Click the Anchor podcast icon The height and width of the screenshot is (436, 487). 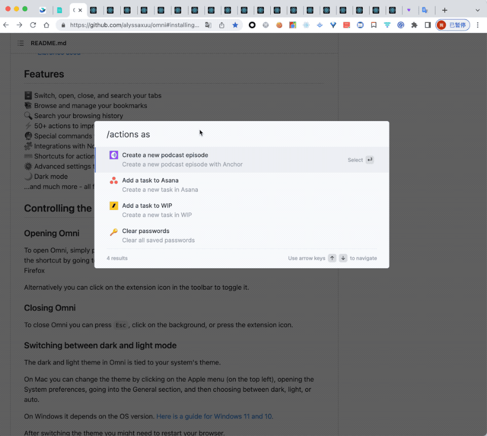[x=113, y=155]
